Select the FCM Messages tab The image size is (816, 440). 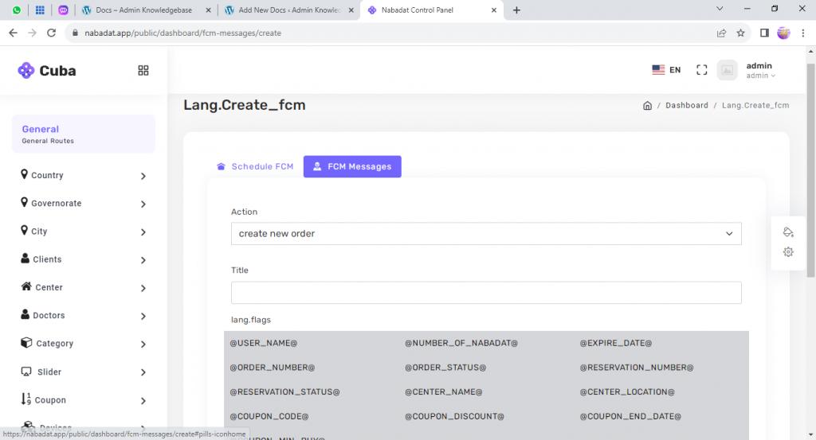352,167
